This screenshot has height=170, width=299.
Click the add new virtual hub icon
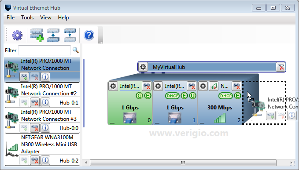click(37, 35)
